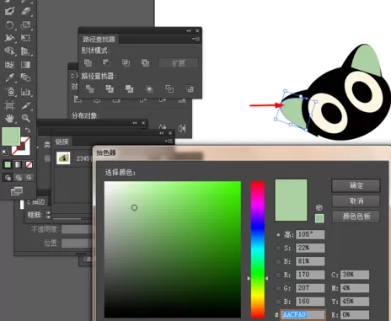This screenshot has width=391, height=321.
Task: Reset to default fill and stroke
Action: click(5, 152)
